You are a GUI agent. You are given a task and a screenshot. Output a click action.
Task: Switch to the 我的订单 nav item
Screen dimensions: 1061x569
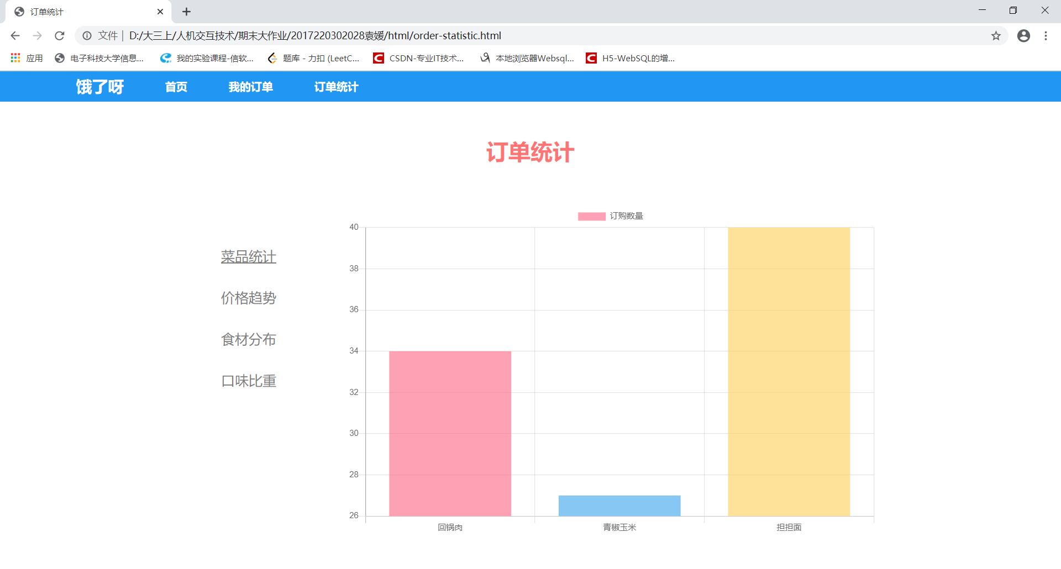250,86
